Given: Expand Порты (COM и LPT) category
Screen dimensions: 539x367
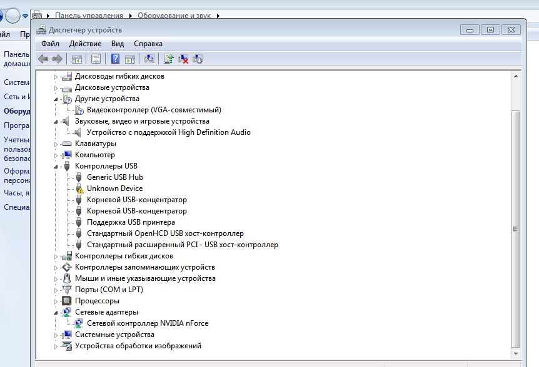Looking at the screenshot, I should coord(56,290).
